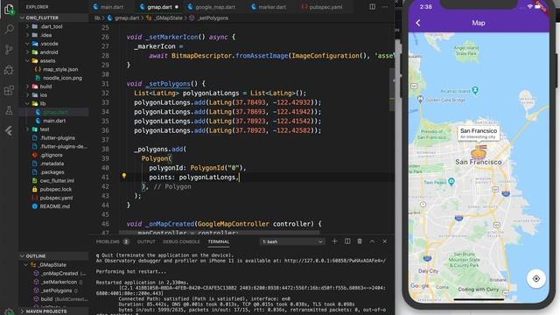The image size is (560, 315).
Task: Open the Search view in activity bar
Action: click(9, 29)
